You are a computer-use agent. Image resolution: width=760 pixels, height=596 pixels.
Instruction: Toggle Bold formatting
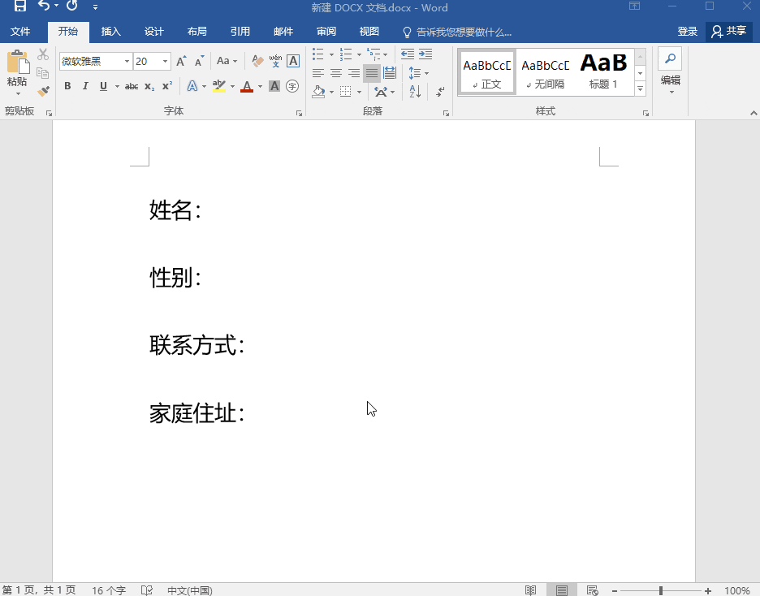click(67, 86)
